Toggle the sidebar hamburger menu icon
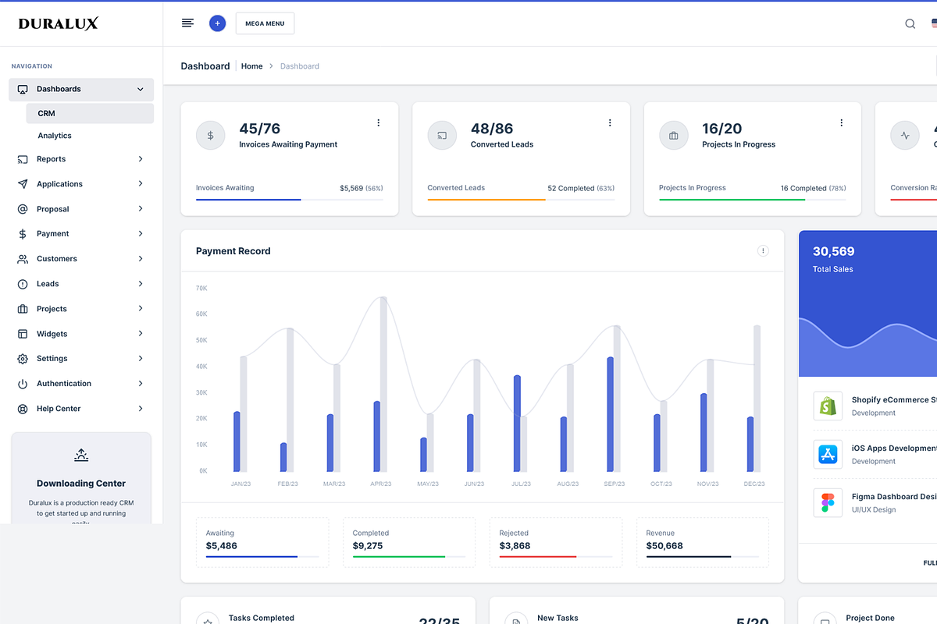This screenshot has width=937, height=624. pyautogui.click(x=187, y=23)
